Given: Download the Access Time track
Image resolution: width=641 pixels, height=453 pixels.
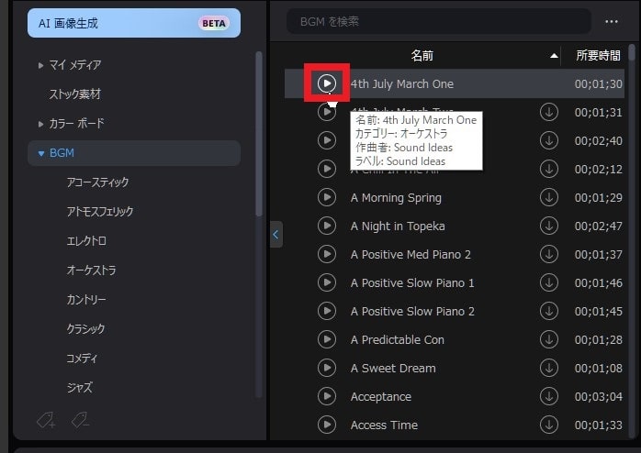Looking at the screenshot, I should (x=549, y=425).
